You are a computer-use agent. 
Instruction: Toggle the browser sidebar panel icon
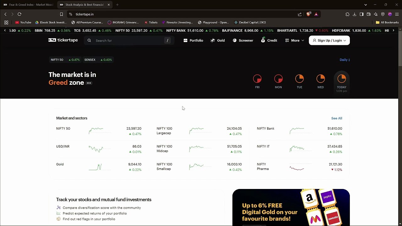click(x=361, y=14)
